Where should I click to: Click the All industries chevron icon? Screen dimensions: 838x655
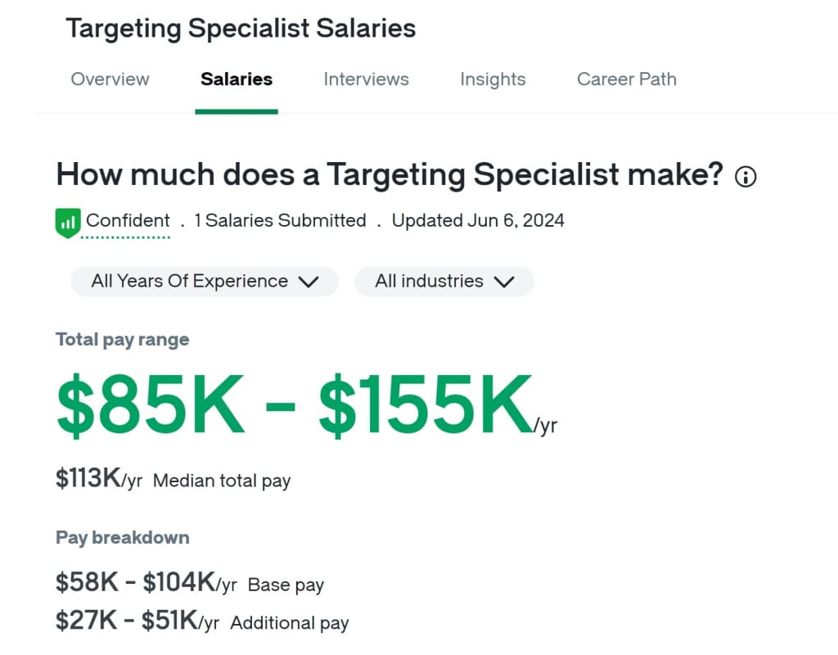pos(502,281)
